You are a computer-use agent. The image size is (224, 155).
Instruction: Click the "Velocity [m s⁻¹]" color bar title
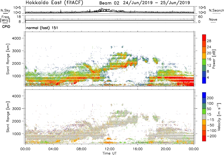point(219,117)
